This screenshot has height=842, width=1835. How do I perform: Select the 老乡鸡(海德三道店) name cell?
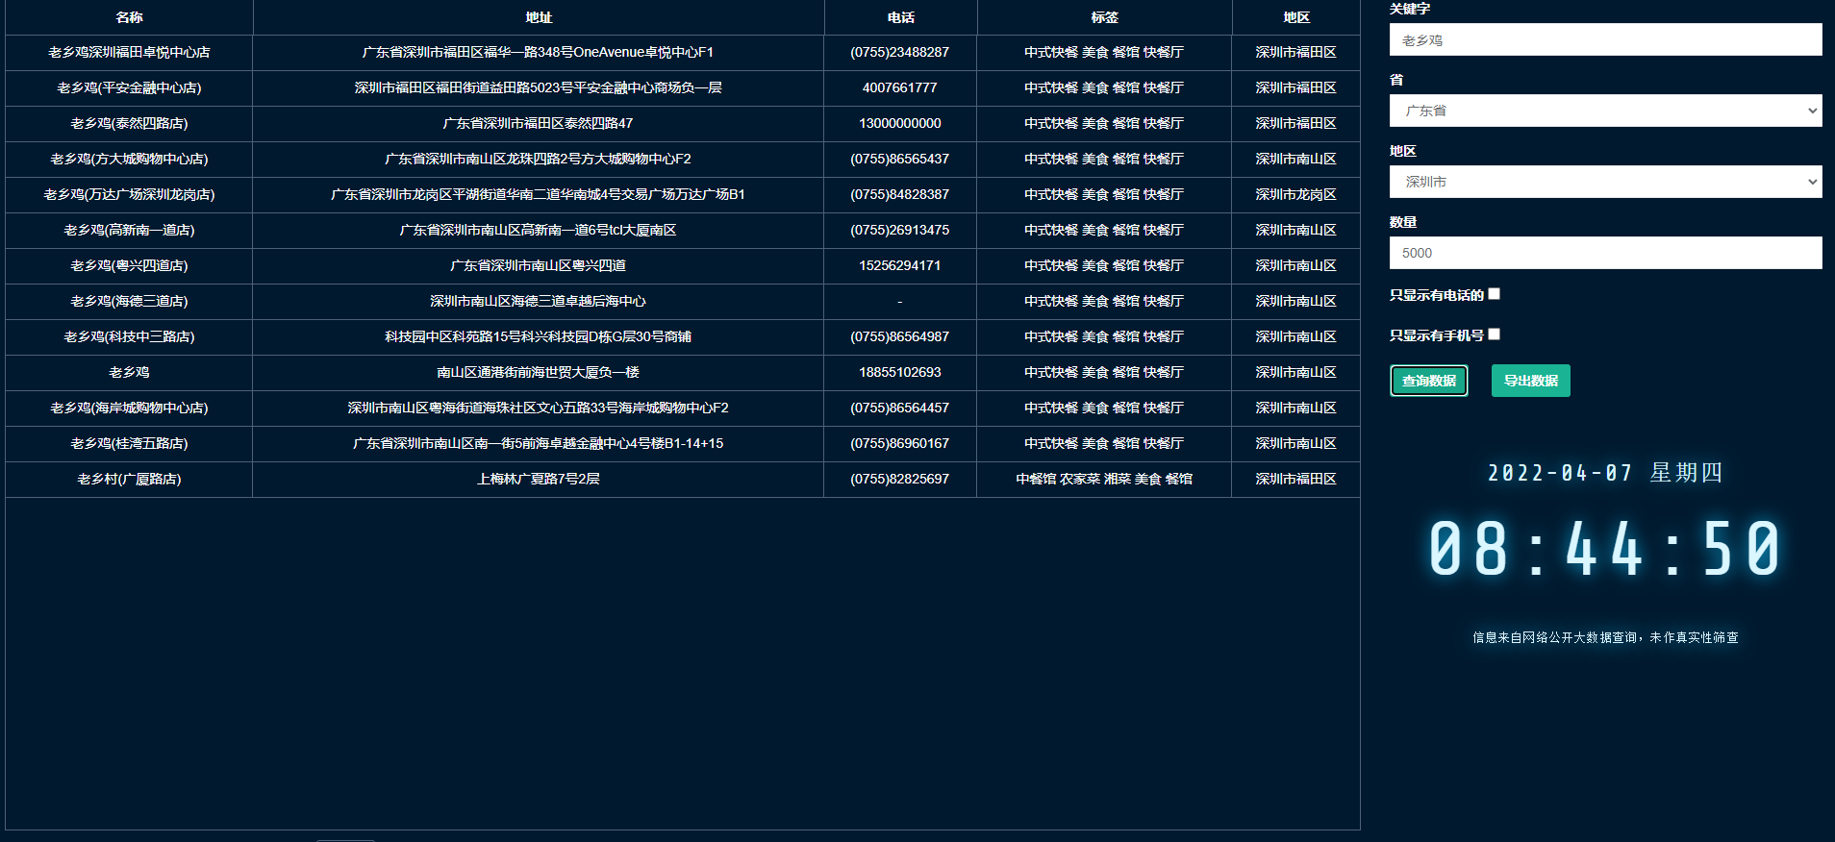[x=129, y=301]
